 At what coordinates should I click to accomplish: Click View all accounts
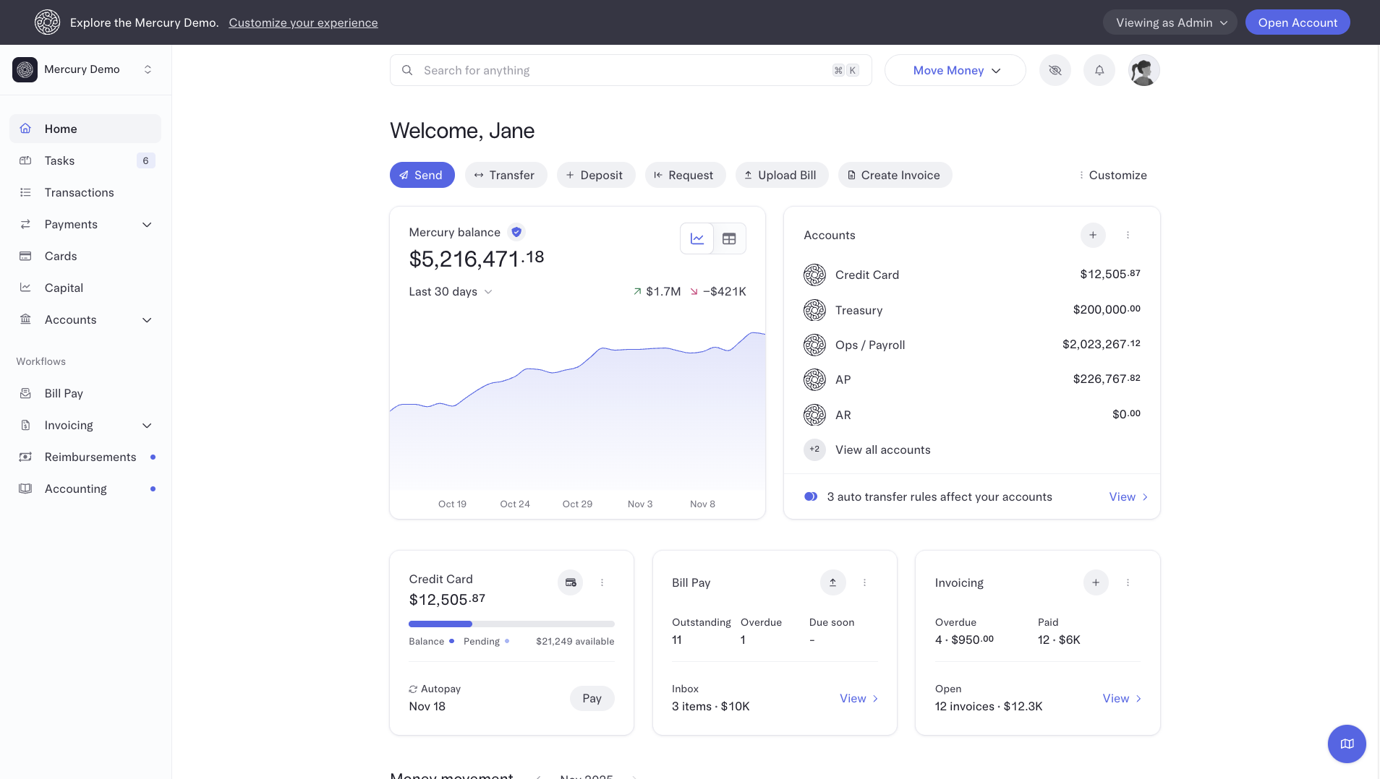tap(882, 449)
